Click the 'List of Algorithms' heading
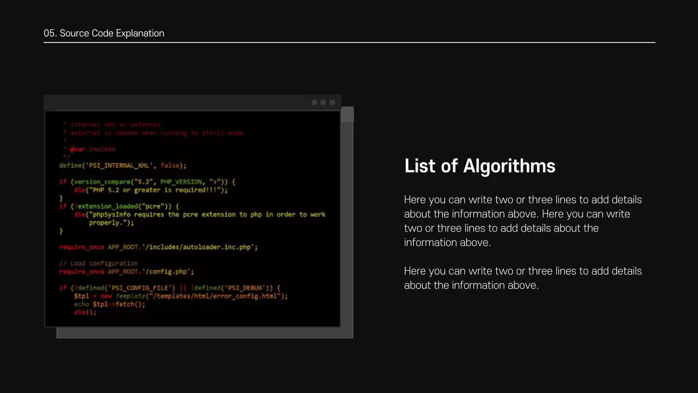Screen dimensions: 698x393 [479, 166]
